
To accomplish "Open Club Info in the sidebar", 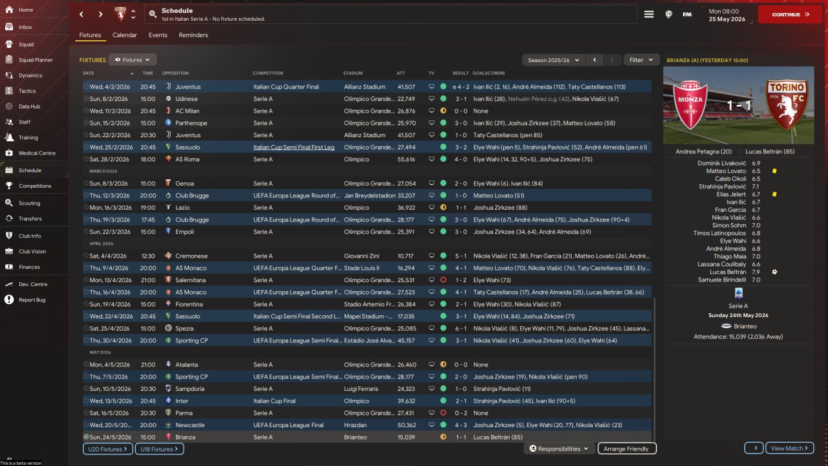I will click(x=30, y=236).
